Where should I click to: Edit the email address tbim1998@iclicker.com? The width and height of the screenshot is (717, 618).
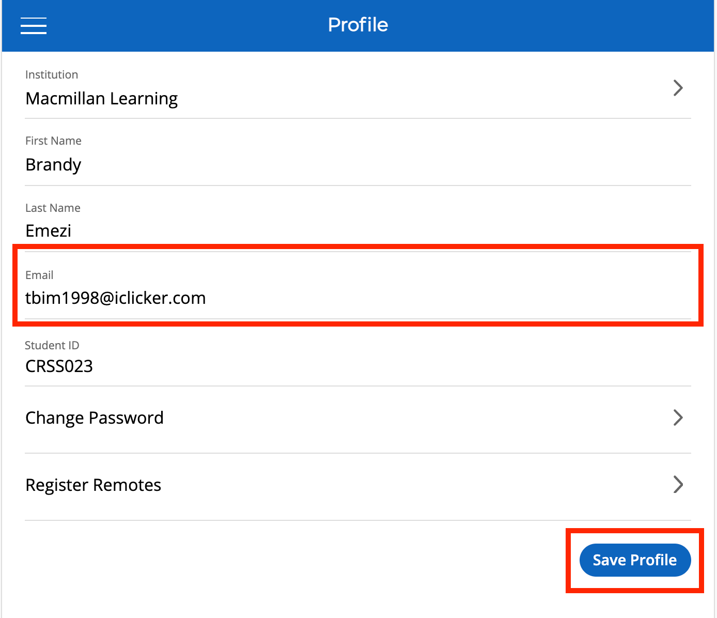[x=116, y=298]
